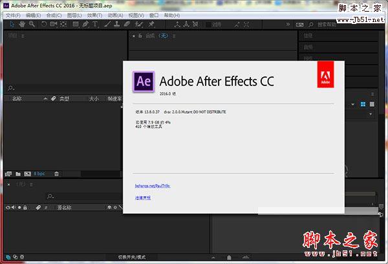
Task: Click the search help input field
Action: pos(327,25)
